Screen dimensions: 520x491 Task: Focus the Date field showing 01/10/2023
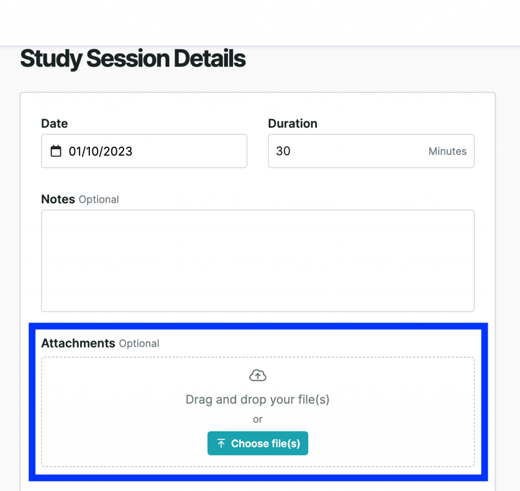coord(152,151)
